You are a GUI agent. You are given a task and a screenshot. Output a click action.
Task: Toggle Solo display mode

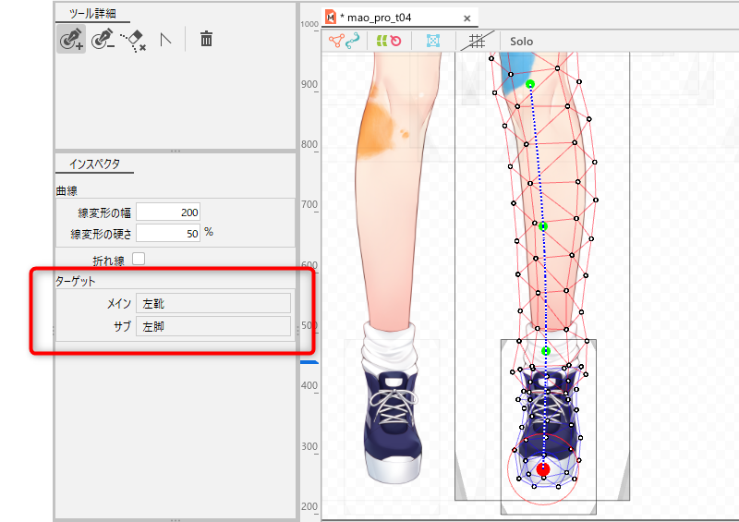pos(523,42)
